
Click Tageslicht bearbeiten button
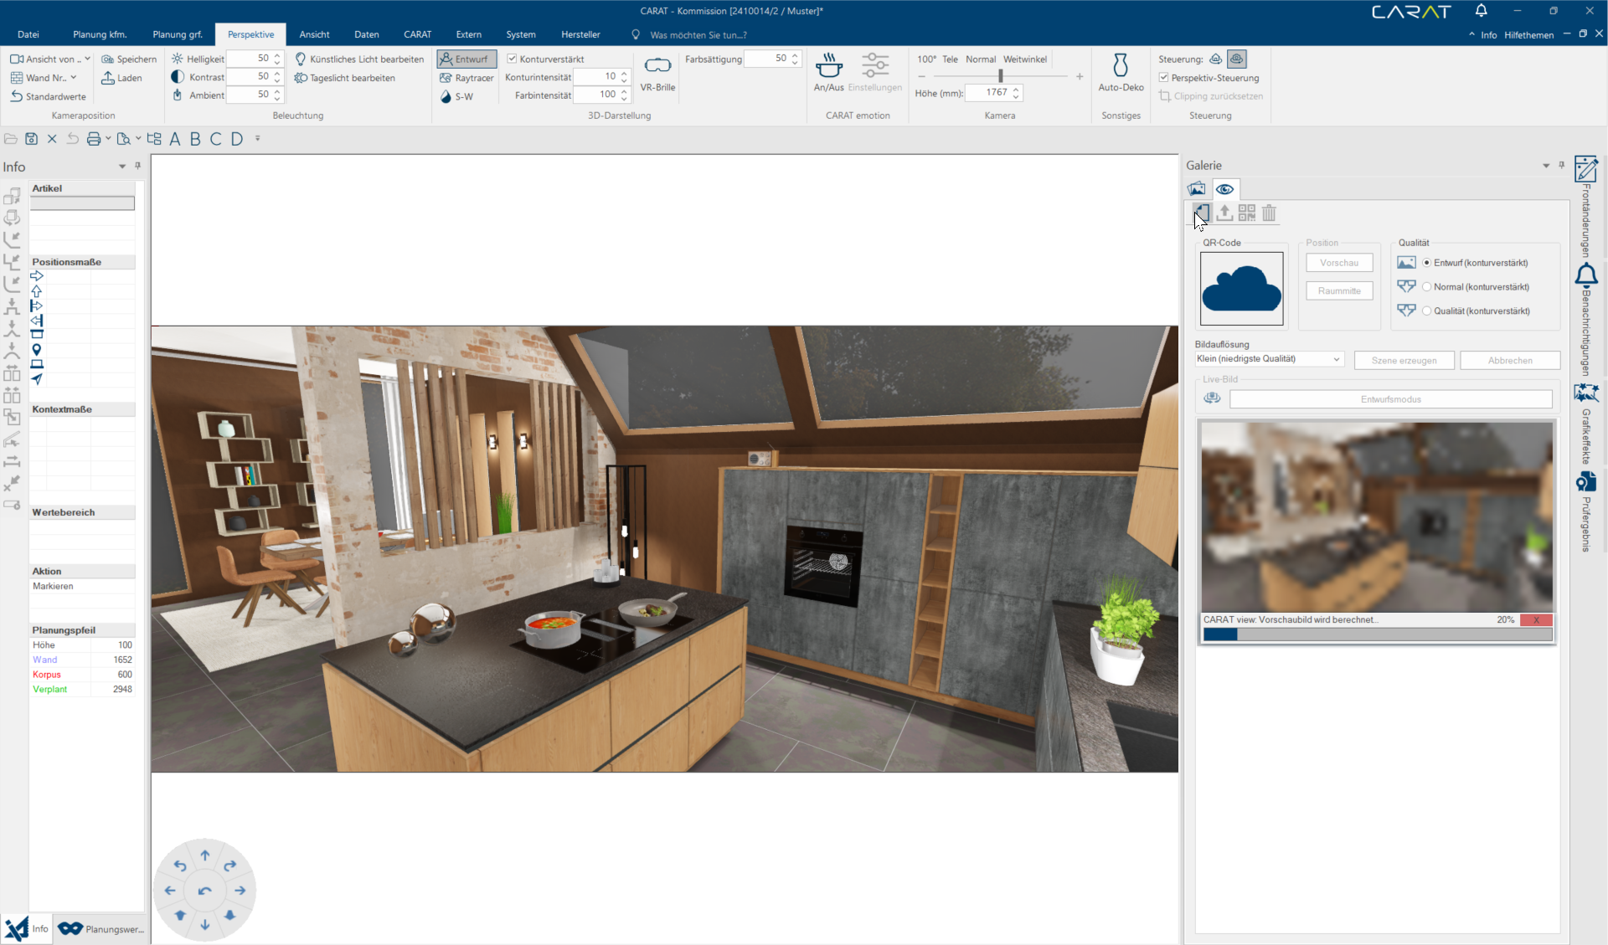click(x=345, y=78)
